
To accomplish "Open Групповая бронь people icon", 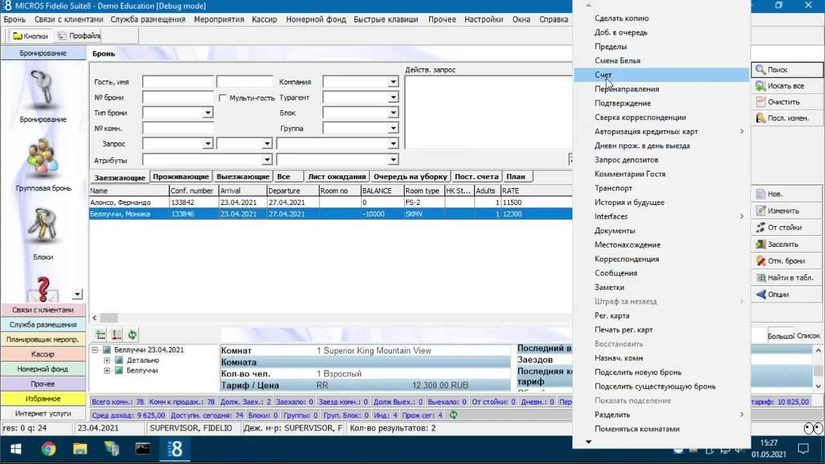I will (x=43, y=157).
